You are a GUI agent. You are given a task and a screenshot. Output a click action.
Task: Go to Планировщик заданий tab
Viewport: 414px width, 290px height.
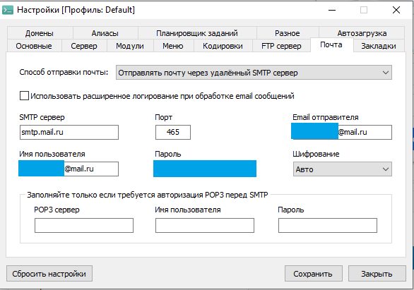point(197,33)
